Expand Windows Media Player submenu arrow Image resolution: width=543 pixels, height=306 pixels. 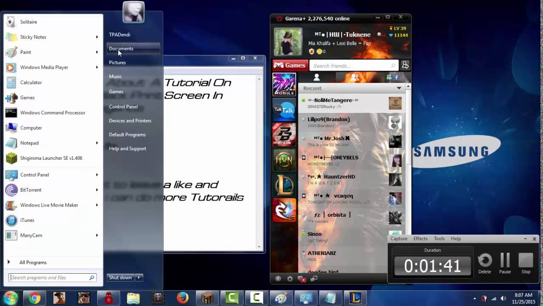coord(97,67)
